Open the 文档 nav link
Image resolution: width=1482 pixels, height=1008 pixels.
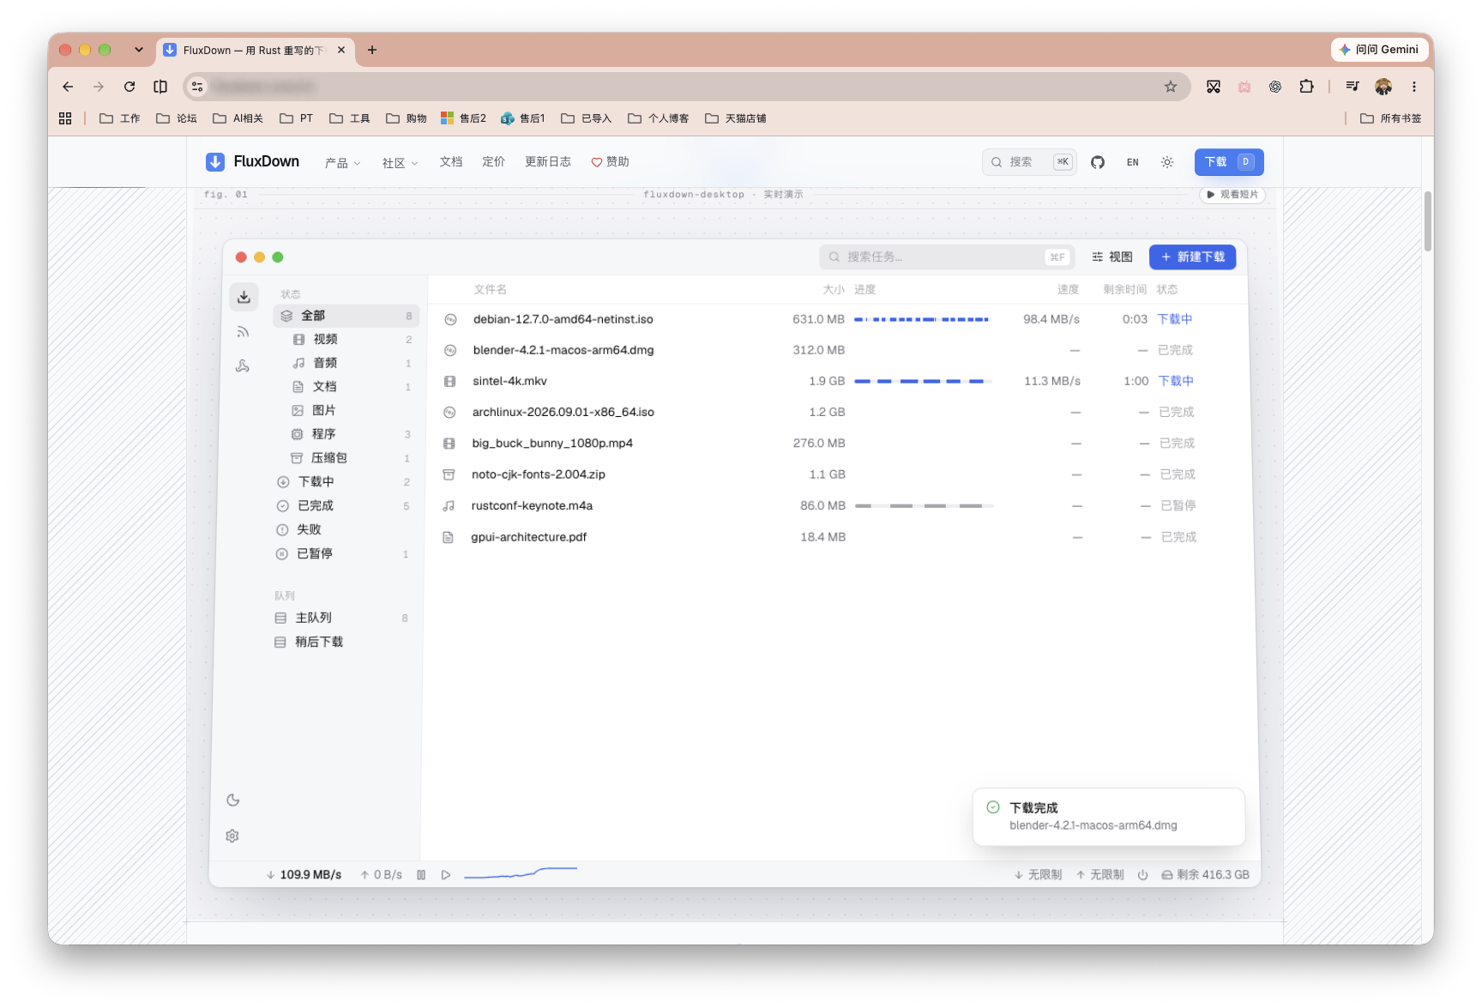[x=451, y=162]
